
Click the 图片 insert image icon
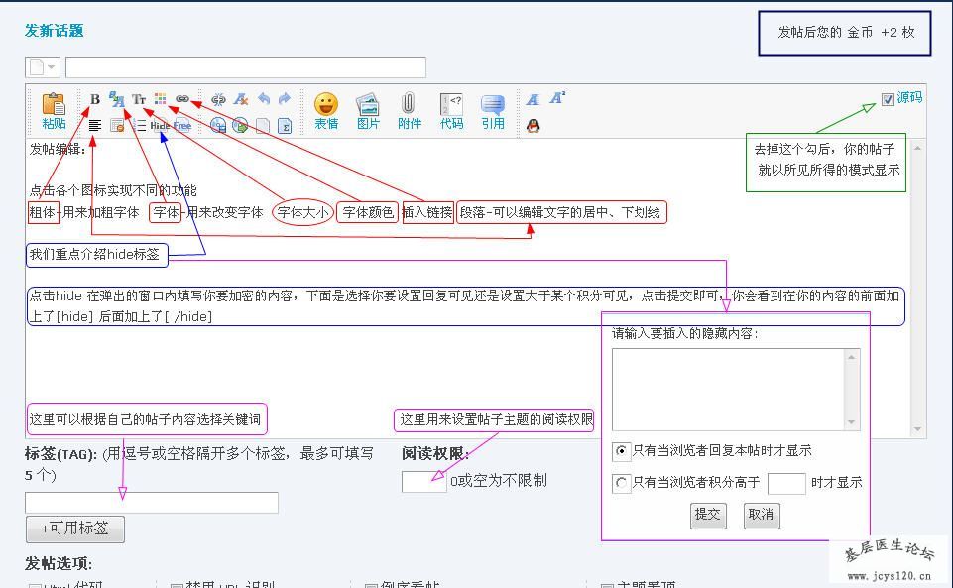pos(368,110)
